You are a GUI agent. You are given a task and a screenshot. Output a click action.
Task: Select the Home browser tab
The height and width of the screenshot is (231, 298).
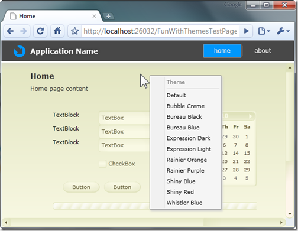click(52, 16)
